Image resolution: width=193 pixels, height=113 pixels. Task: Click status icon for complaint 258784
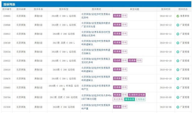click(x=178, y=97)
